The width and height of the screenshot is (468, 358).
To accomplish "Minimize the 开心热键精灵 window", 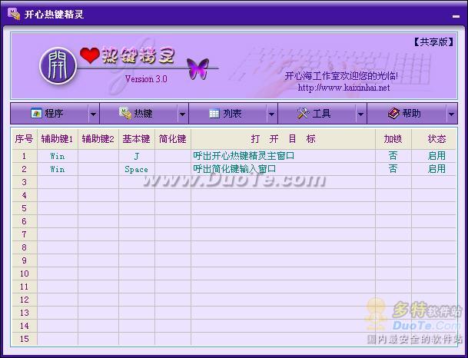I will coord(456,16).
